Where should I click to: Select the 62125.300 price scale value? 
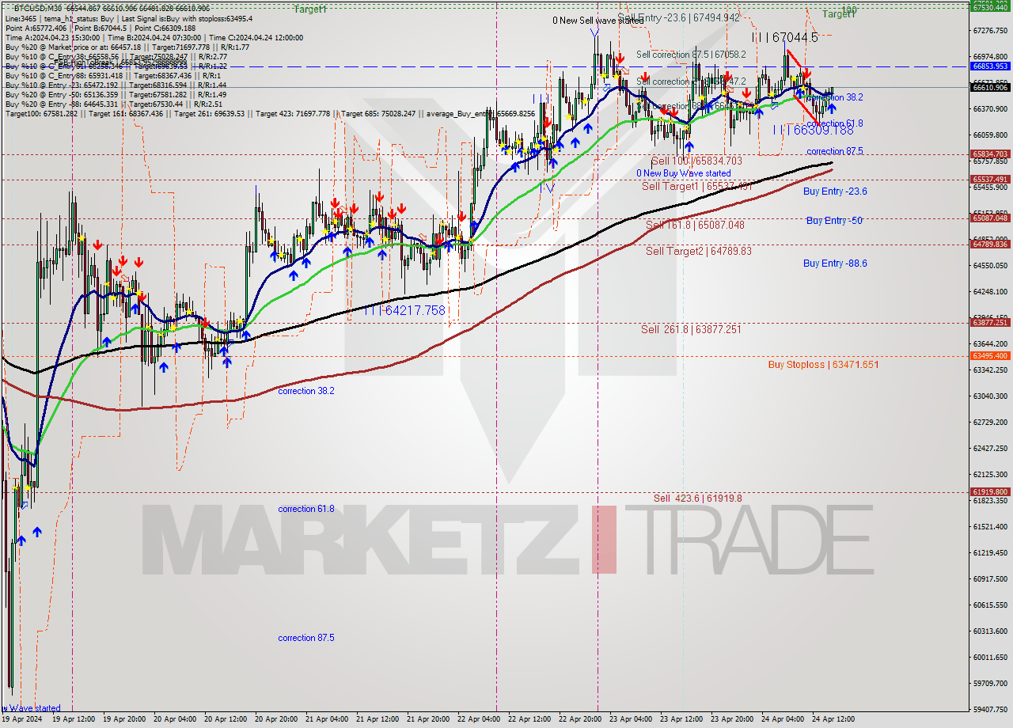(990, 474)
